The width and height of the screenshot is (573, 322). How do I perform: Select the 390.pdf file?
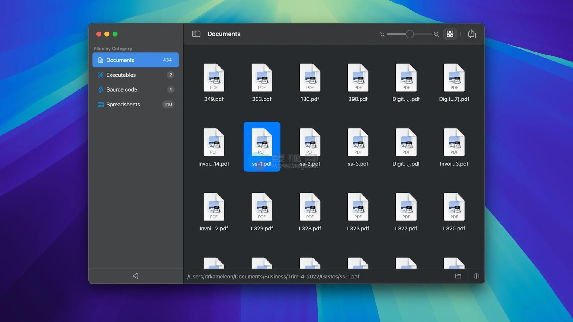coord(358,78)
